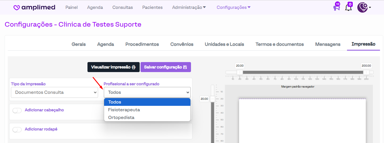
Task: Open the Tipo da impressão dropdown
Action: pos(54,92)
